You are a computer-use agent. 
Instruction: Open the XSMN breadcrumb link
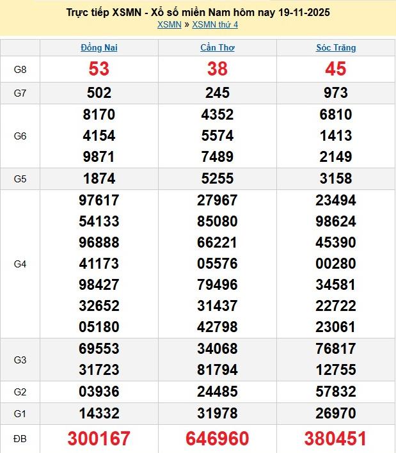pos(169,25)
